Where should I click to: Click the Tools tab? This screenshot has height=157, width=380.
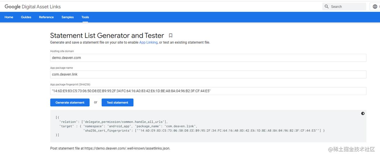(x=85, y=17)
